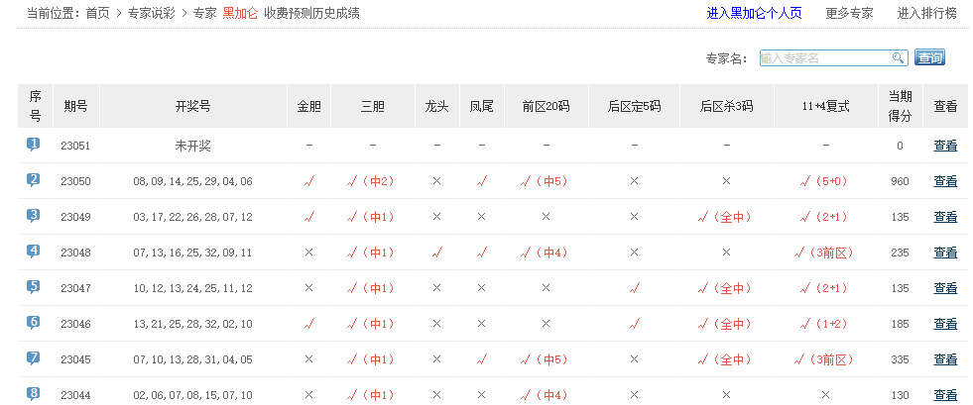This screenshot has width=973, height=405.
Task: Go to 进入排行榜 ranking page
Action: (927, 13)
